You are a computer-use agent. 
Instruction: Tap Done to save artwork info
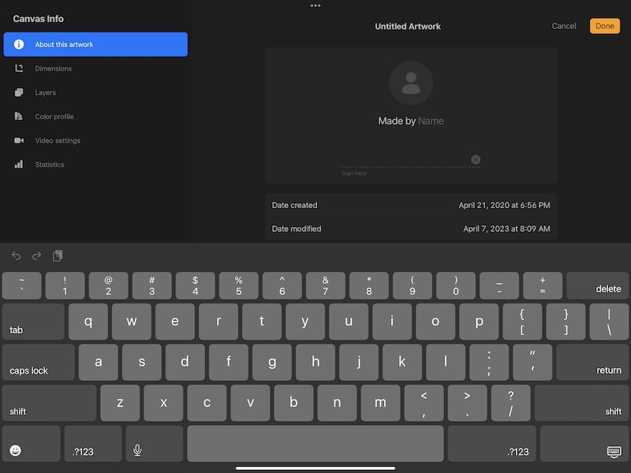[x=604, y=26]
